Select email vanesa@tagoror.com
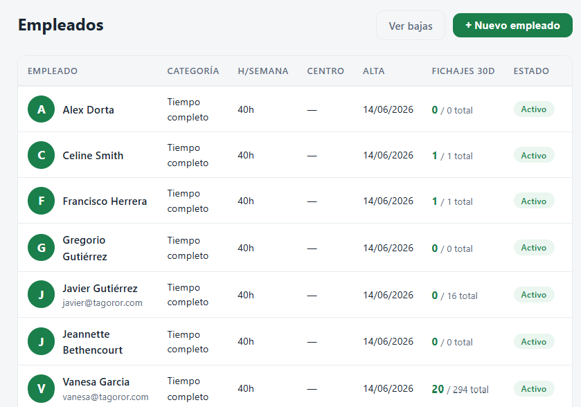The height and width of the screenshot is (407, 581). point(105,397)
